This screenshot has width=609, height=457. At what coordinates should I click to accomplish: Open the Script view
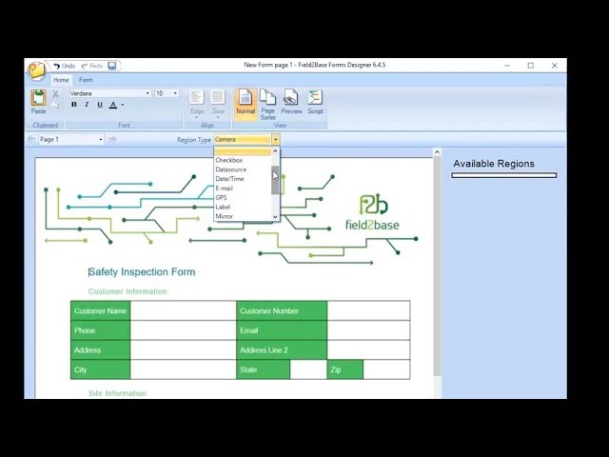coord(315,102)
